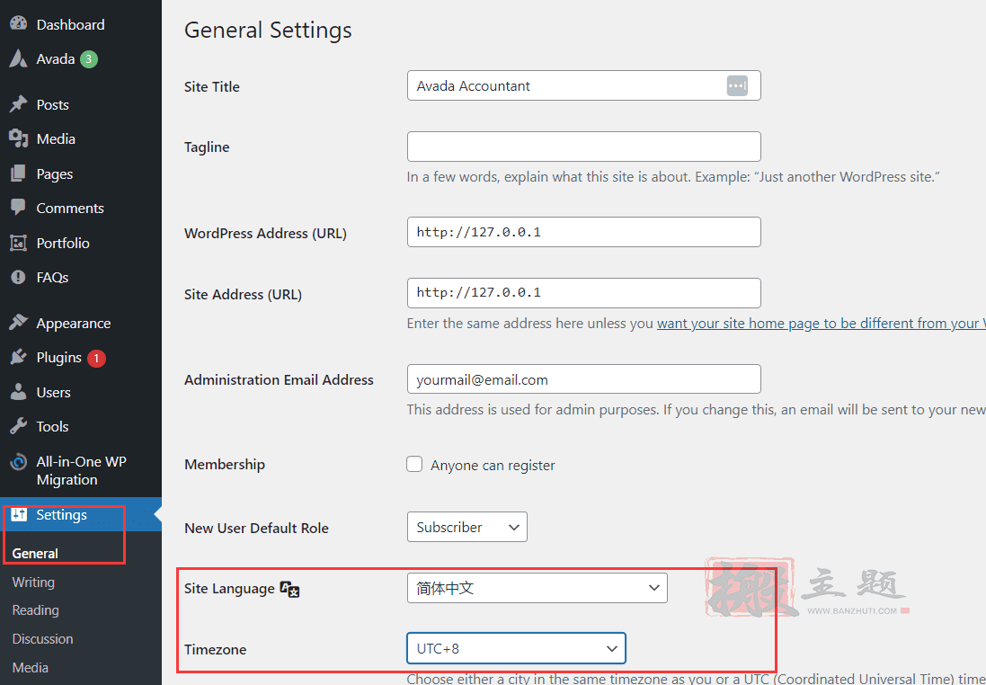Viewport: 986px width, 685px height.
Task: Click the empty Tagline input field
Action: 583,146
